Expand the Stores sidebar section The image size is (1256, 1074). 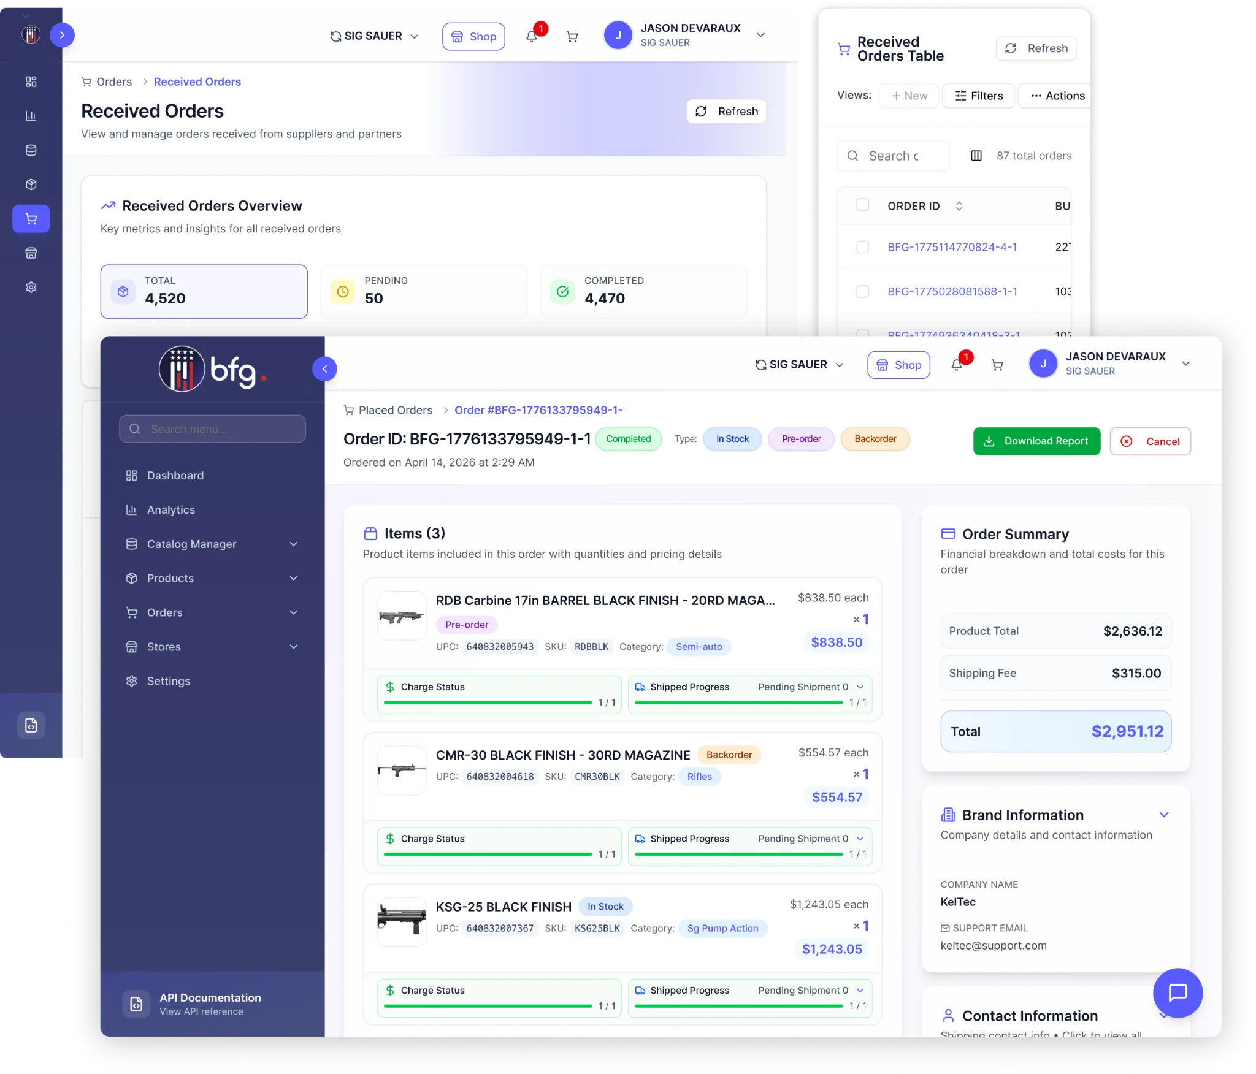(x=212, y=647)
